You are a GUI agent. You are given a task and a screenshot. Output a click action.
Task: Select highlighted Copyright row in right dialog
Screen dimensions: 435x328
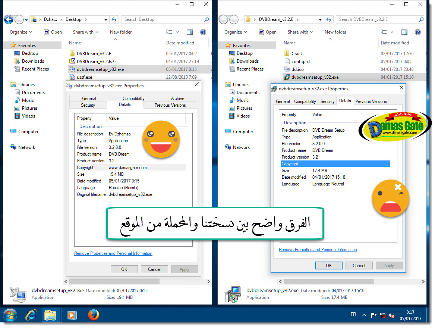point(336,164)
